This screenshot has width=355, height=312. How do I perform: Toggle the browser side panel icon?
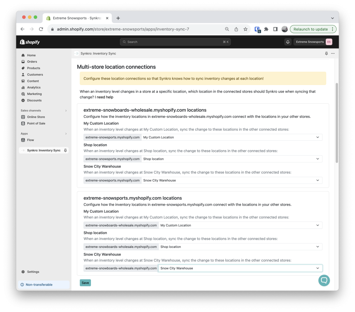click(275, 29)
